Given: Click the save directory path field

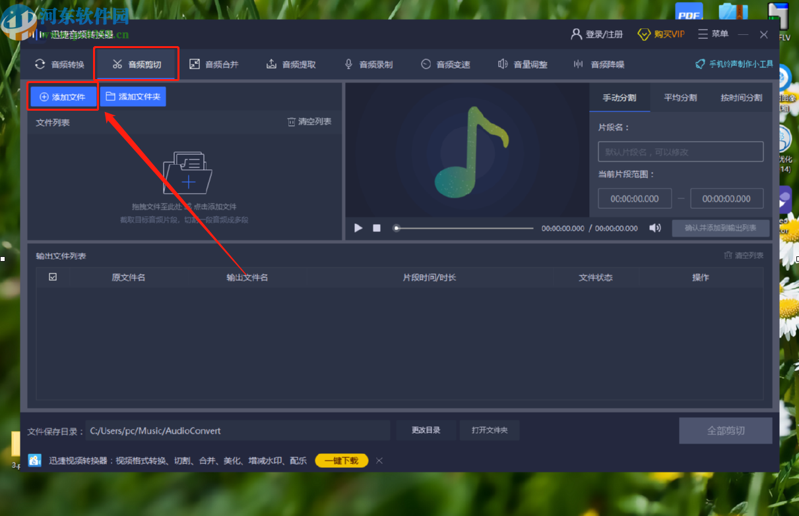Looking at the screenshot, I should click(238, 430).
